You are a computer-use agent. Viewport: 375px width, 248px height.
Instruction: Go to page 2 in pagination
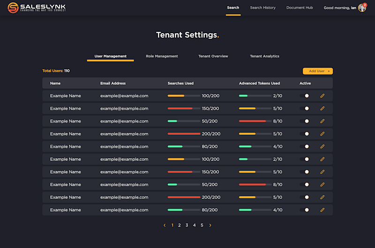coord(180,225)
